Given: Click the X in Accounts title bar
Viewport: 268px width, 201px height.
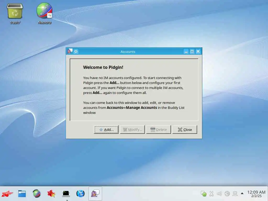Looking at the screenshot, I should (x=198, y=52).
